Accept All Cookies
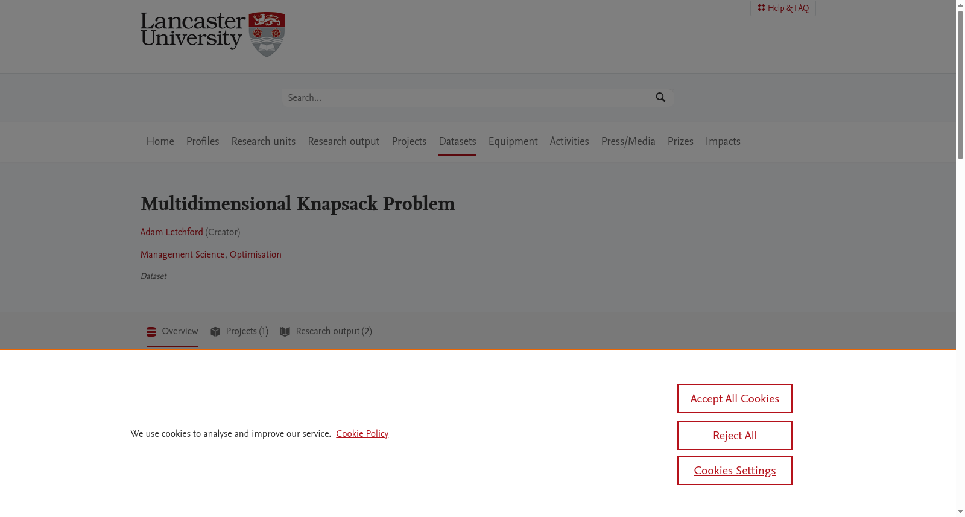The width and height of the screenshot is (965, 517). click(x=735, y=399)
